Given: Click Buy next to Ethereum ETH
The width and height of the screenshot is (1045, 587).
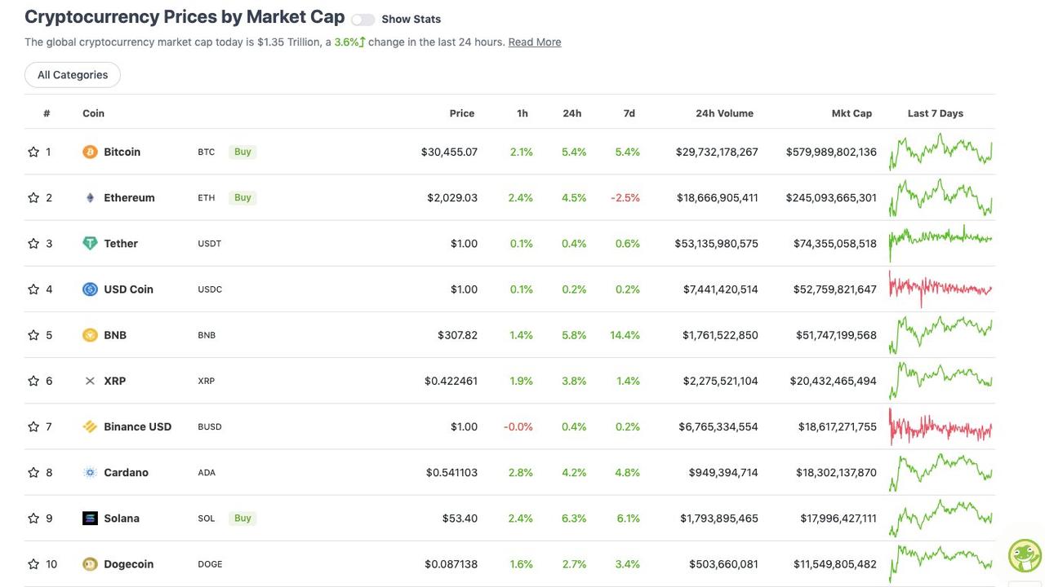Looking at the screenshot, I should coord(242,197).
